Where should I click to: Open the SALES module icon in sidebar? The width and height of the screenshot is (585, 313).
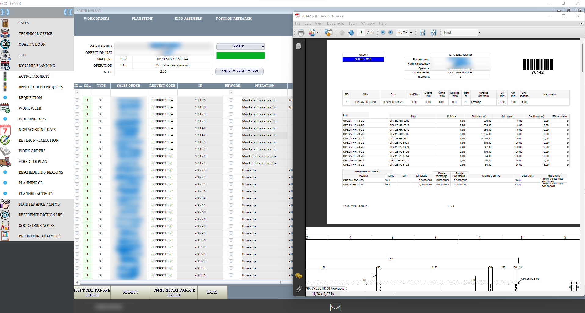pyautogui.click(x=5, y=23)
